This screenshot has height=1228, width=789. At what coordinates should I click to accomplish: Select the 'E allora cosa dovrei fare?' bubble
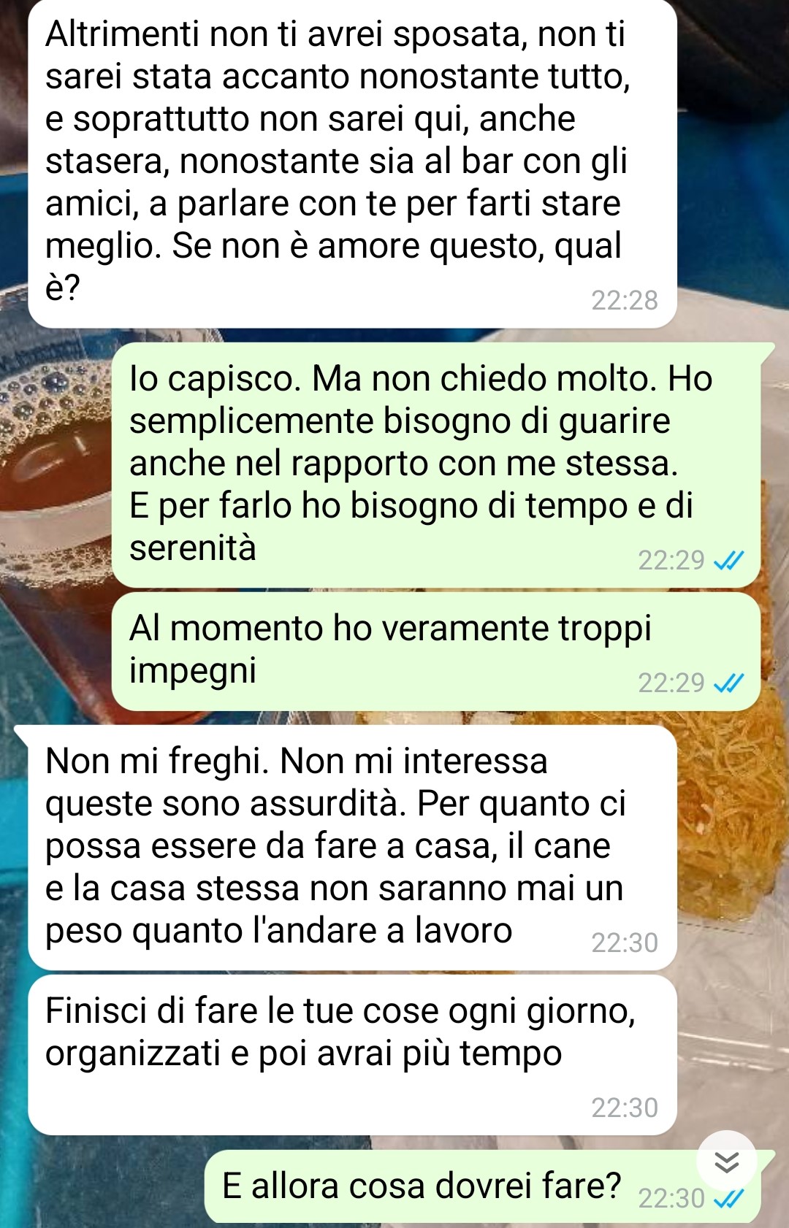pos(483,1186)
